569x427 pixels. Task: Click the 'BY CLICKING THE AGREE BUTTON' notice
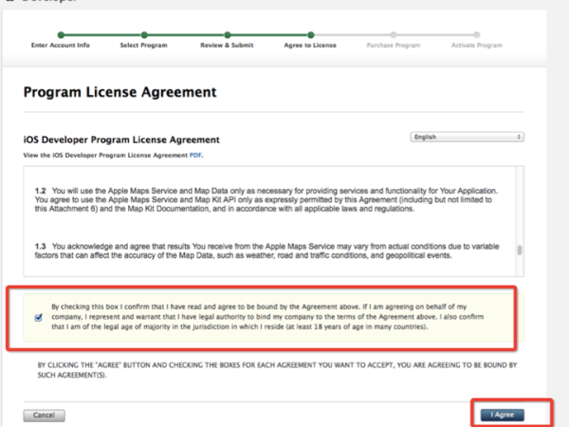(x=277, y=370)
